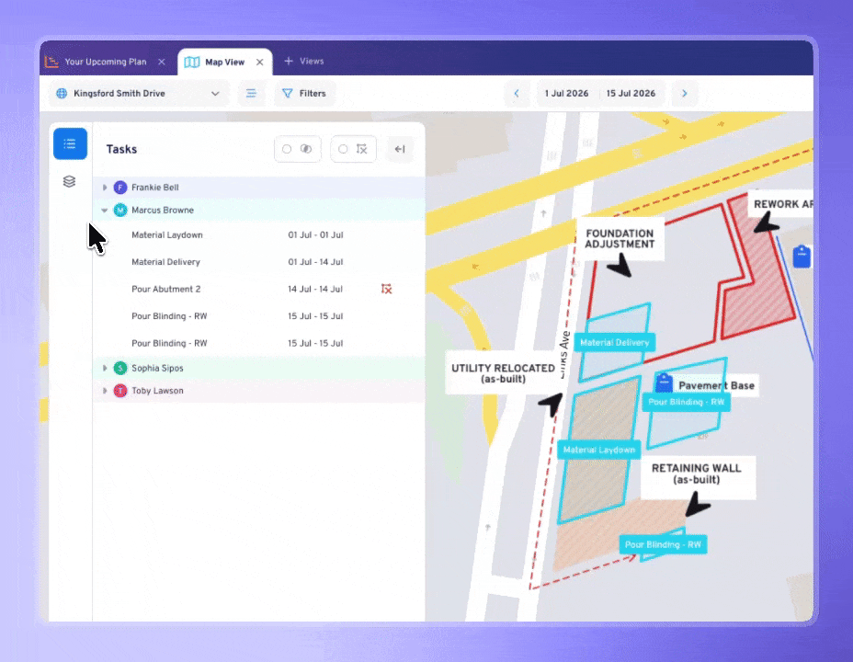Image resolution: width=853 pixels, height=662 pixels.
Task: Expand Sophia Sipos's task group
Action: click(x=105, y=369)
